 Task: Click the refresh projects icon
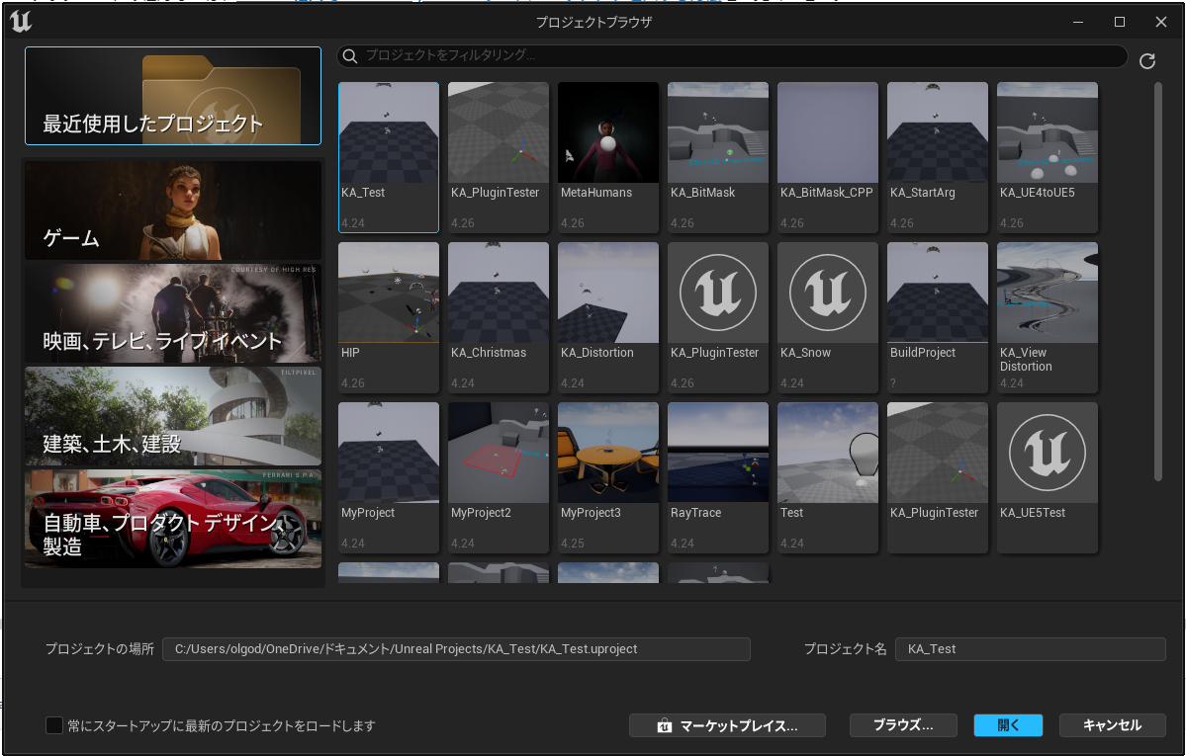tap(1146, 61)
